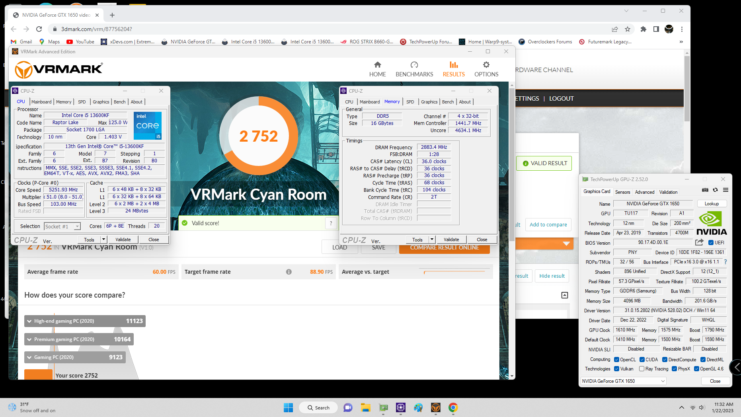The height and width of the screenshot is (417, 741).
Task: Open Socket #1 selection dropdown in CPU-Z
Action: tap(77, 226)
